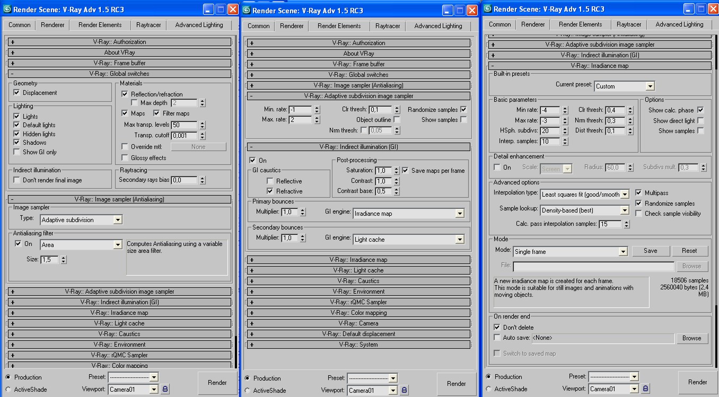719x397 pixels.
Task: Toggle the Multipass checkbox
Action: click(638, 193)
